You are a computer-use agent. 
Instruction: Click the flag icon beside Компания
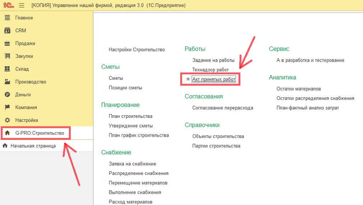[x=7, y=107]
